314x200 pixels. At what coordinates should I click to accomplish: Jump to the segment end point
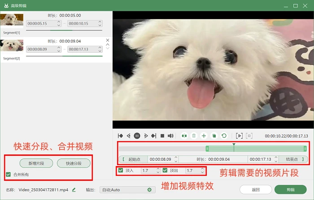tap(154, 136)
